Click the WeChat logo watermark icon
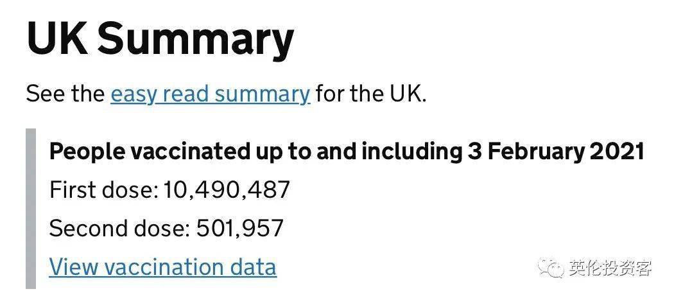Image resolution: width=674 pixels, height=298 pixels. pyautogui.click(x=551, y=268)
